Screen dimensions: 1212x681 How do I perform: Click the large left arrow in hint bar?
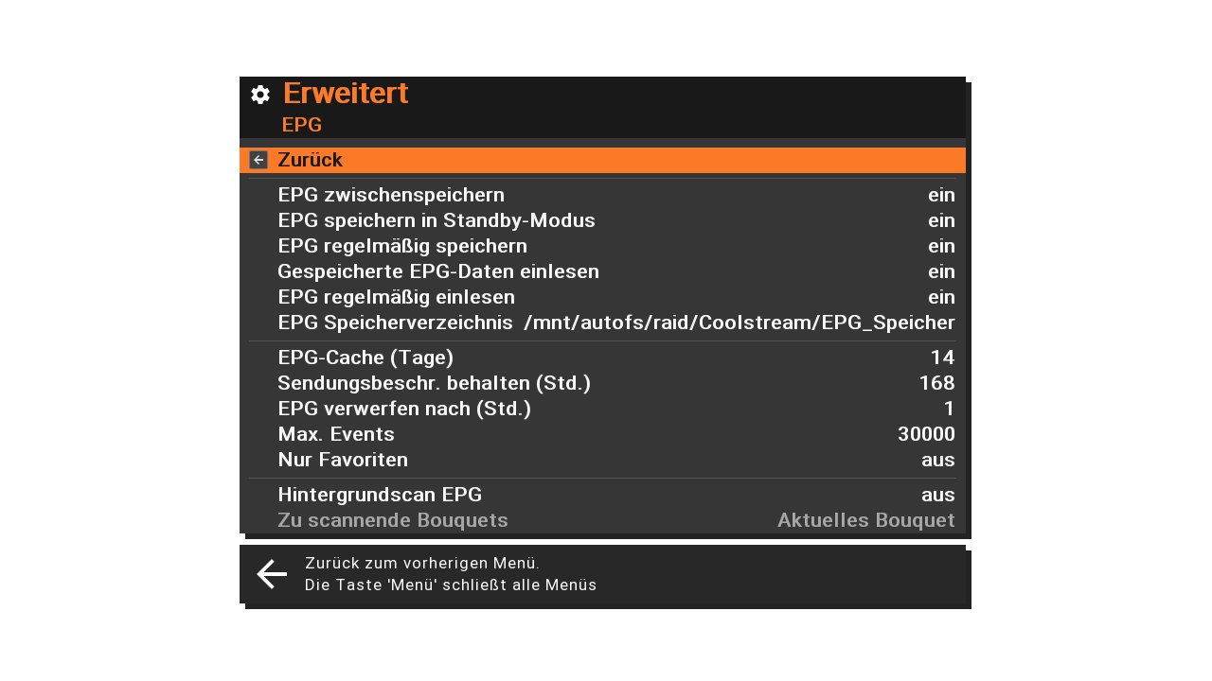(272, 574)
